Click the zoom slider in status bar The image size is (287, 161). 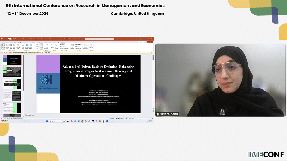142,118
